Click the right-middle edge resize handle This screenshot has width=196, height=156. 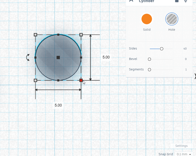(x=81, y=58)
